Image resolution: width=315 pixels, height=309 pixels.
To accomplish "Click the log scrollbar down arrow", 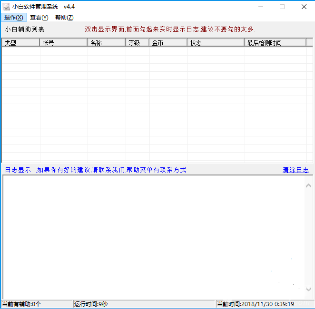I will tap(308, 289).
